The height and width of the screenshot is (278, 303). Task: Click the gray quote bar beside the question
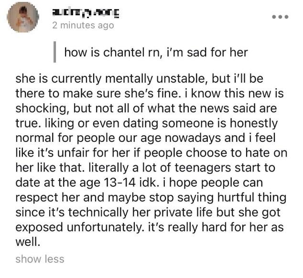click(56, 52)
